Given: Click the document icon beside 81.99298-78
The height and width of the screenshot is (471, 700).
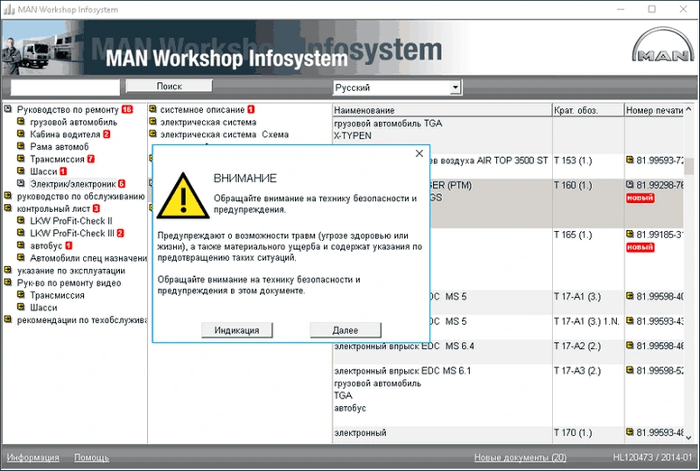Looking at the screenshot, I should pos(630,184).
